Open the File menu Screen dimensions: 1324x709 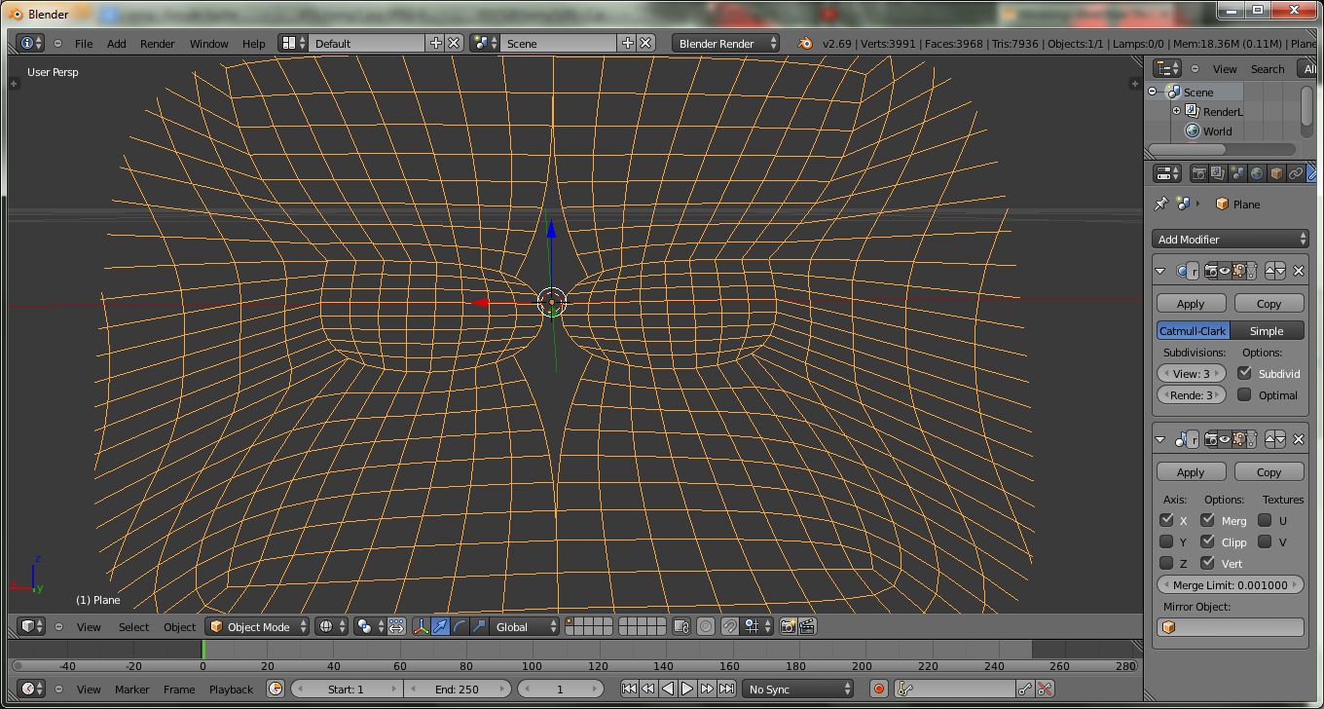(84, 44)
